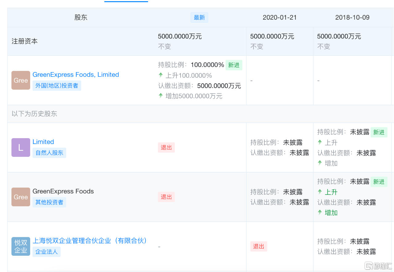Click the 自然人股东 tag
394x272 pixels.
(x=49, y=153)
